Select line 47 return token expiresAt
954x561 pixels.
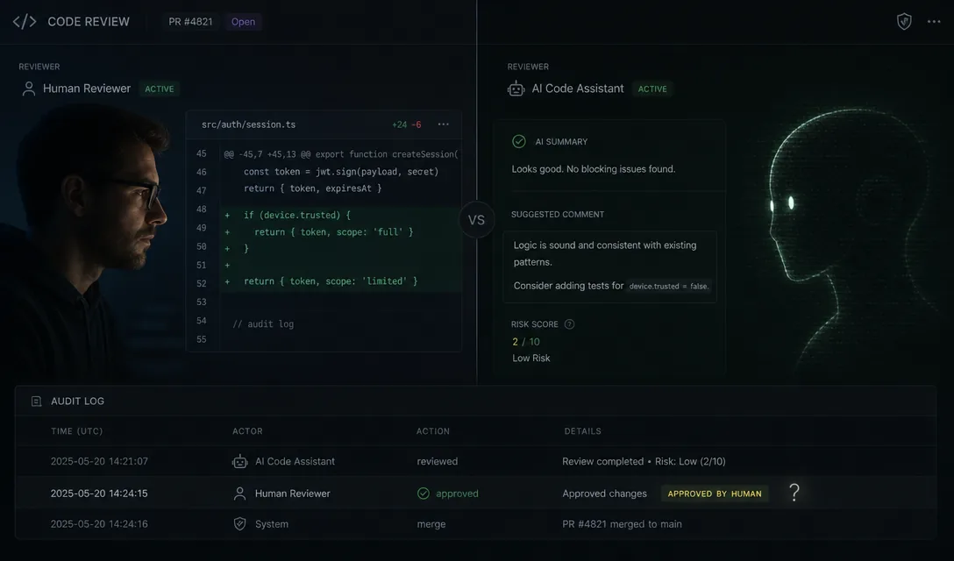click(313, 188)
